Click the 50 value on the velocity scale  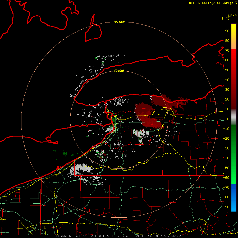coord(227,70)
